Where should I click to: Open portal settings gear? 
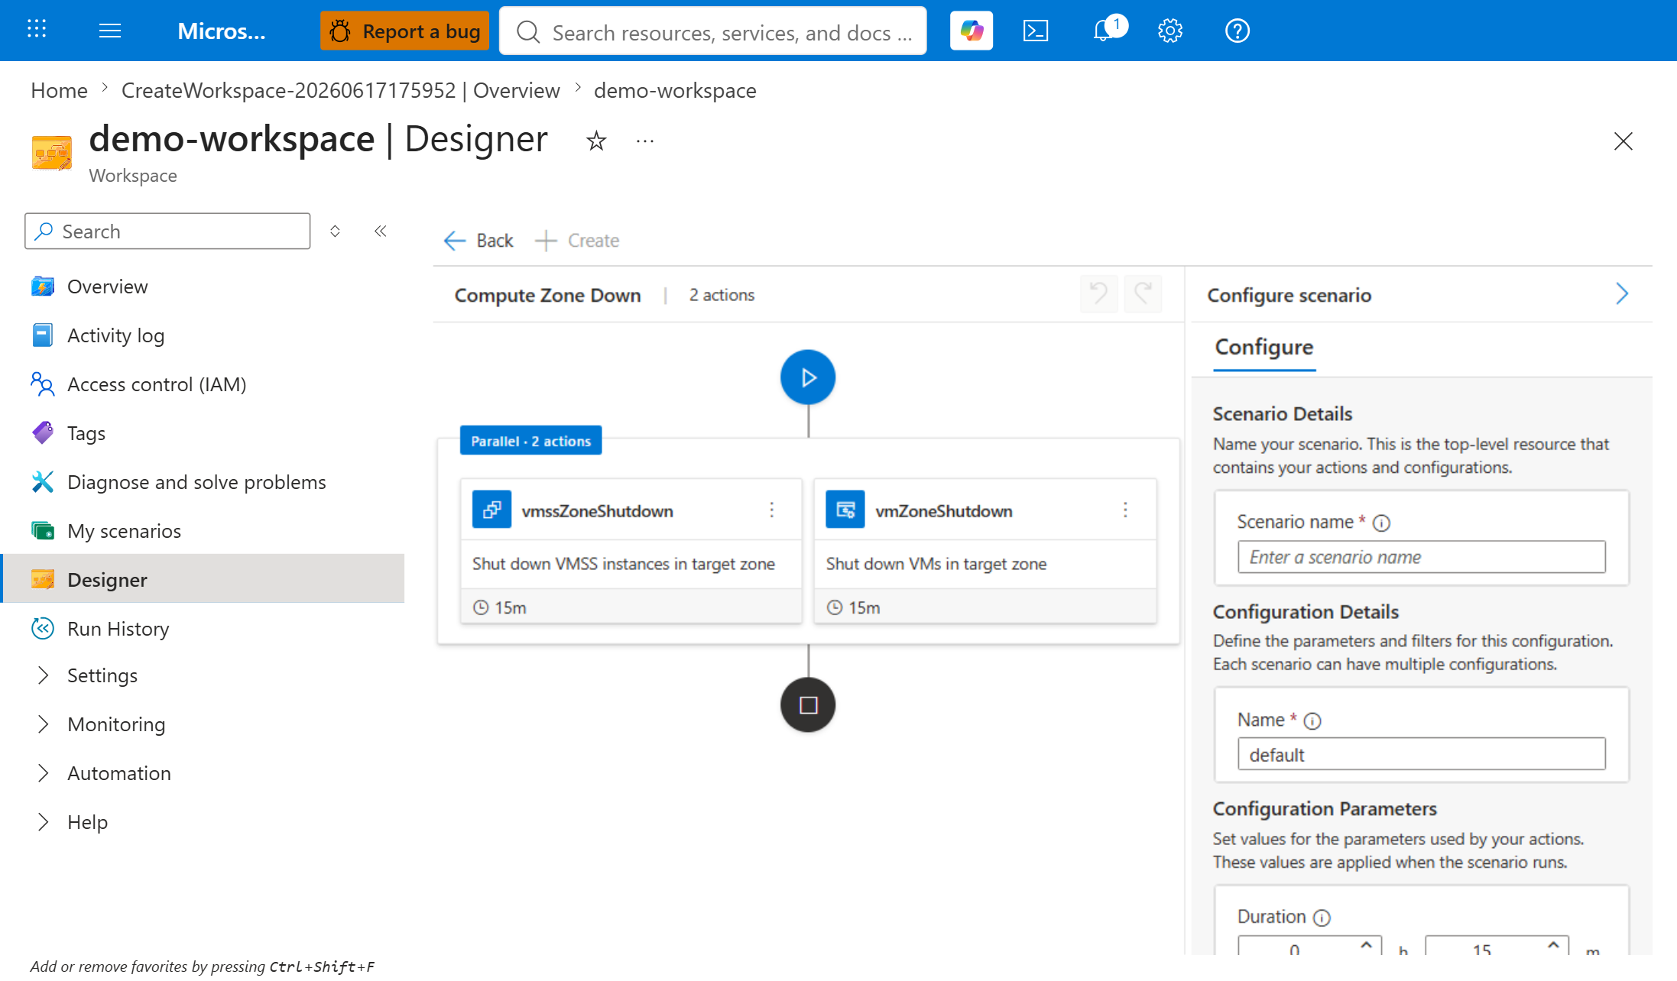1169,31
